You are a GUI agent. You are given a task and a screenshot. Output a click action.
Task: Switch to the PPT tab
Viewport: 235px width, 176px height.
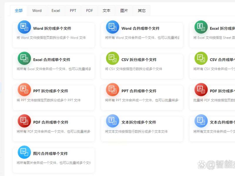(73, 11)
